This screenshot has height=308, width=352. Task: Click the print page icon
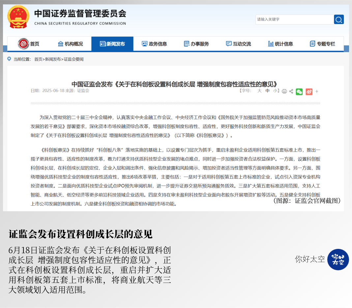tap(284, 91)
